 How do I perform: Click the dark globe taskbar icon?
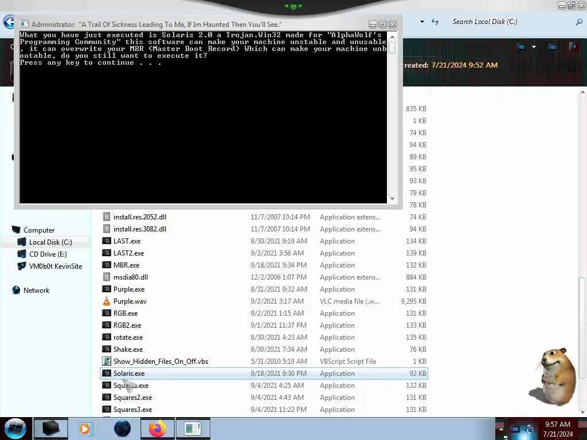tap(122, 429)
